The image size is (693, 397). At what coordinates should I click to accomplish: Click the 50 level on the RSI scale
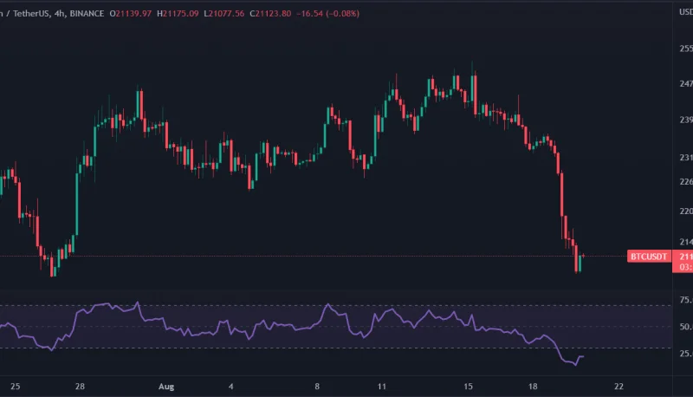(x=685, y=327)
